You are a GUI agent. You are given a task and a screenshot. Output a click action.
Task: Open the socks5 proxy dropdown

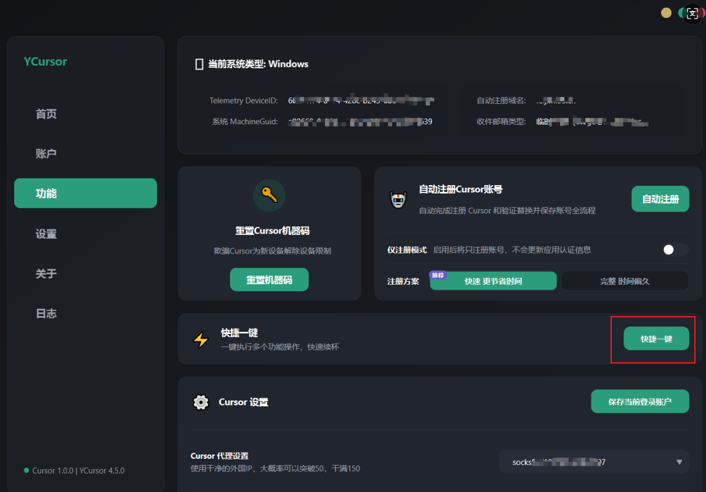(594, 462)
